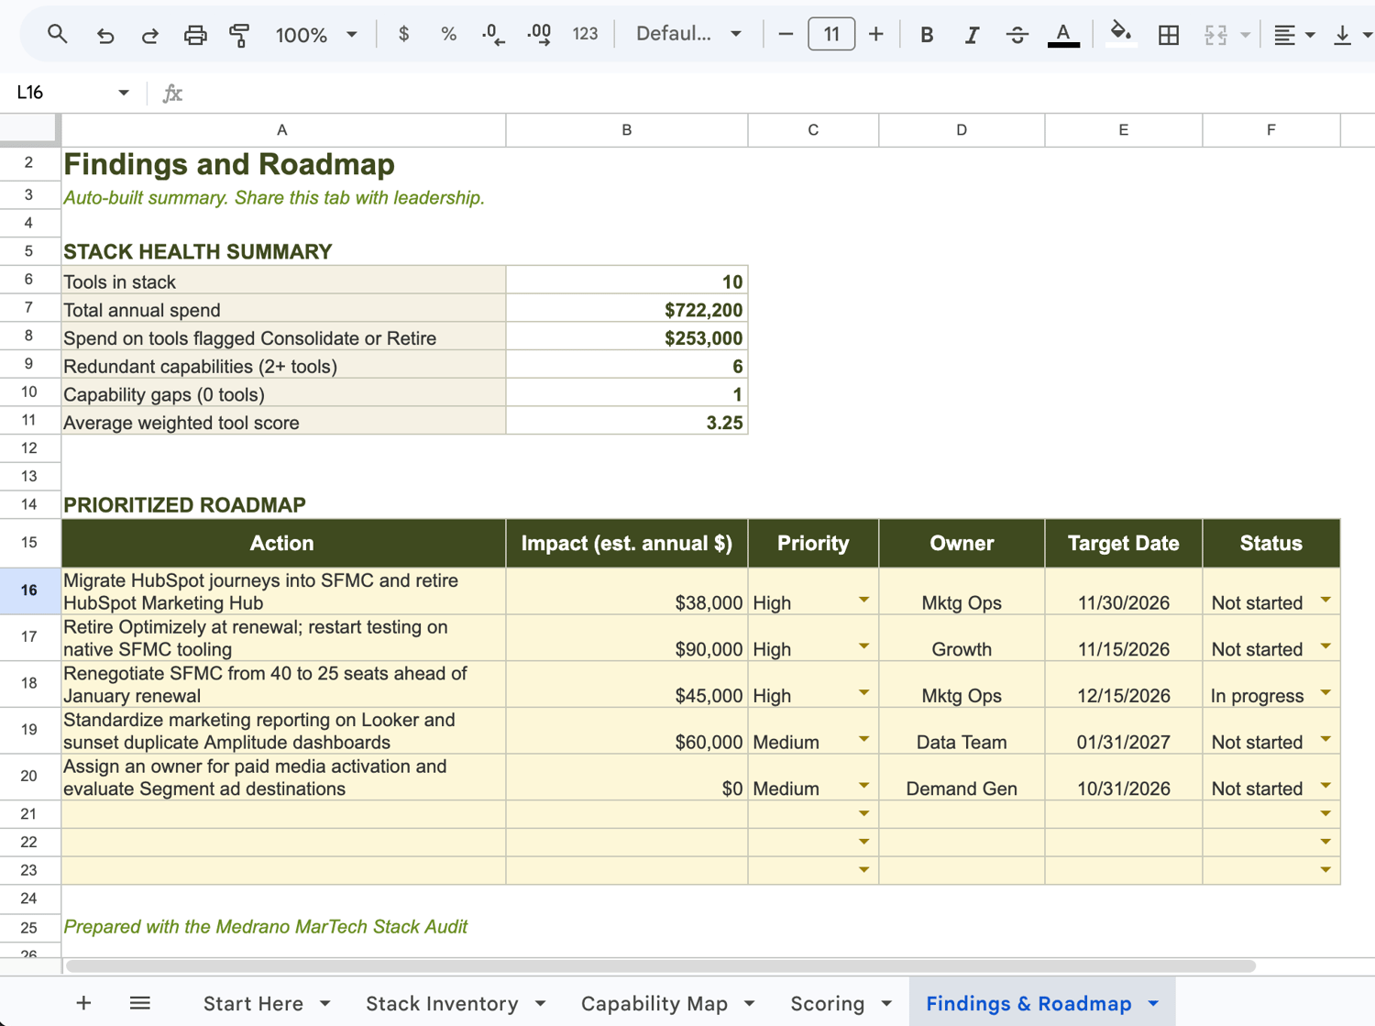Select column A header

(282, 130)
